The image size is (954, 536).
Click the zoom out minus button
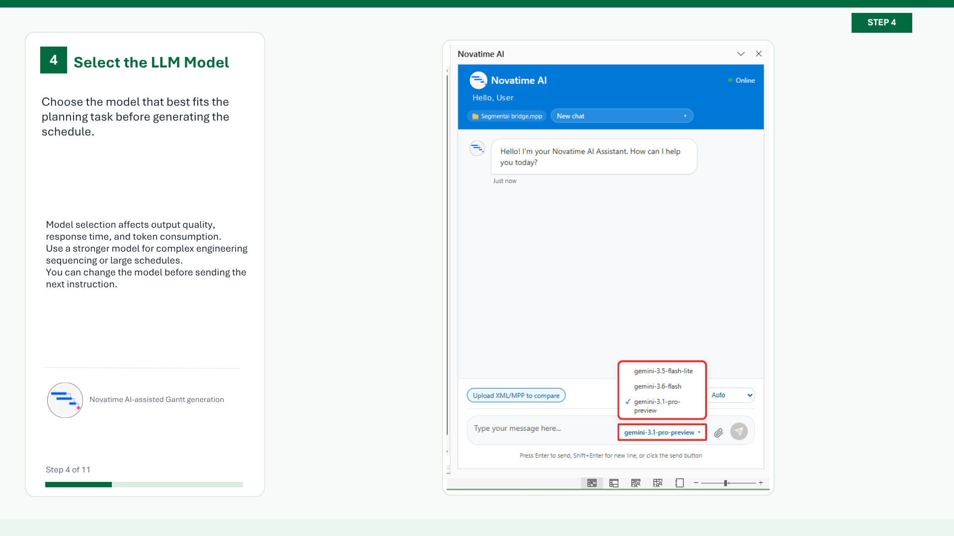click(x=696, y=483)
